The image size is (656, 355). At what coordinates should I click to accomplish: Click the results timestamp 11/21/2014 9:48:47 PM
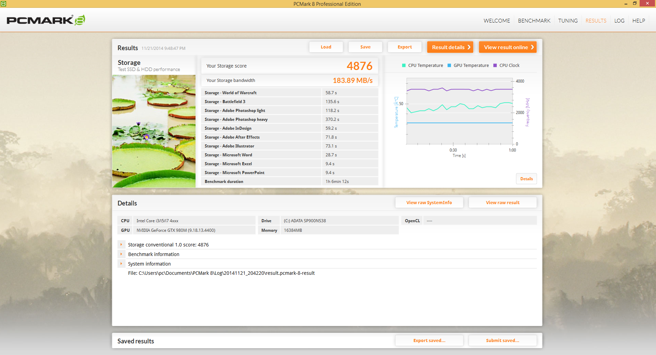click(163, 48)
